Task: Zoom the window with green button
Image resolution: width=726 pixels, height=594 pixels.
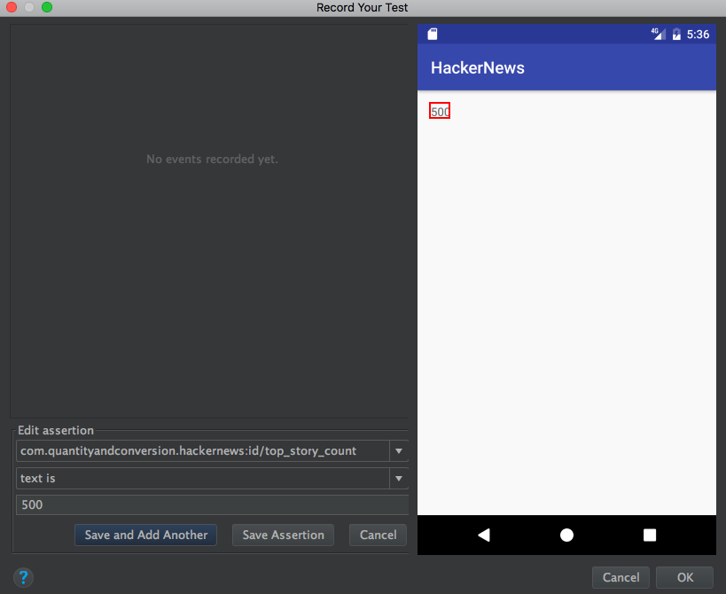Action: click(47, 7)
